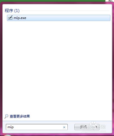Open the mip.exe program result
This screenshot has width=114, height=136.
[x=59, y=18]
